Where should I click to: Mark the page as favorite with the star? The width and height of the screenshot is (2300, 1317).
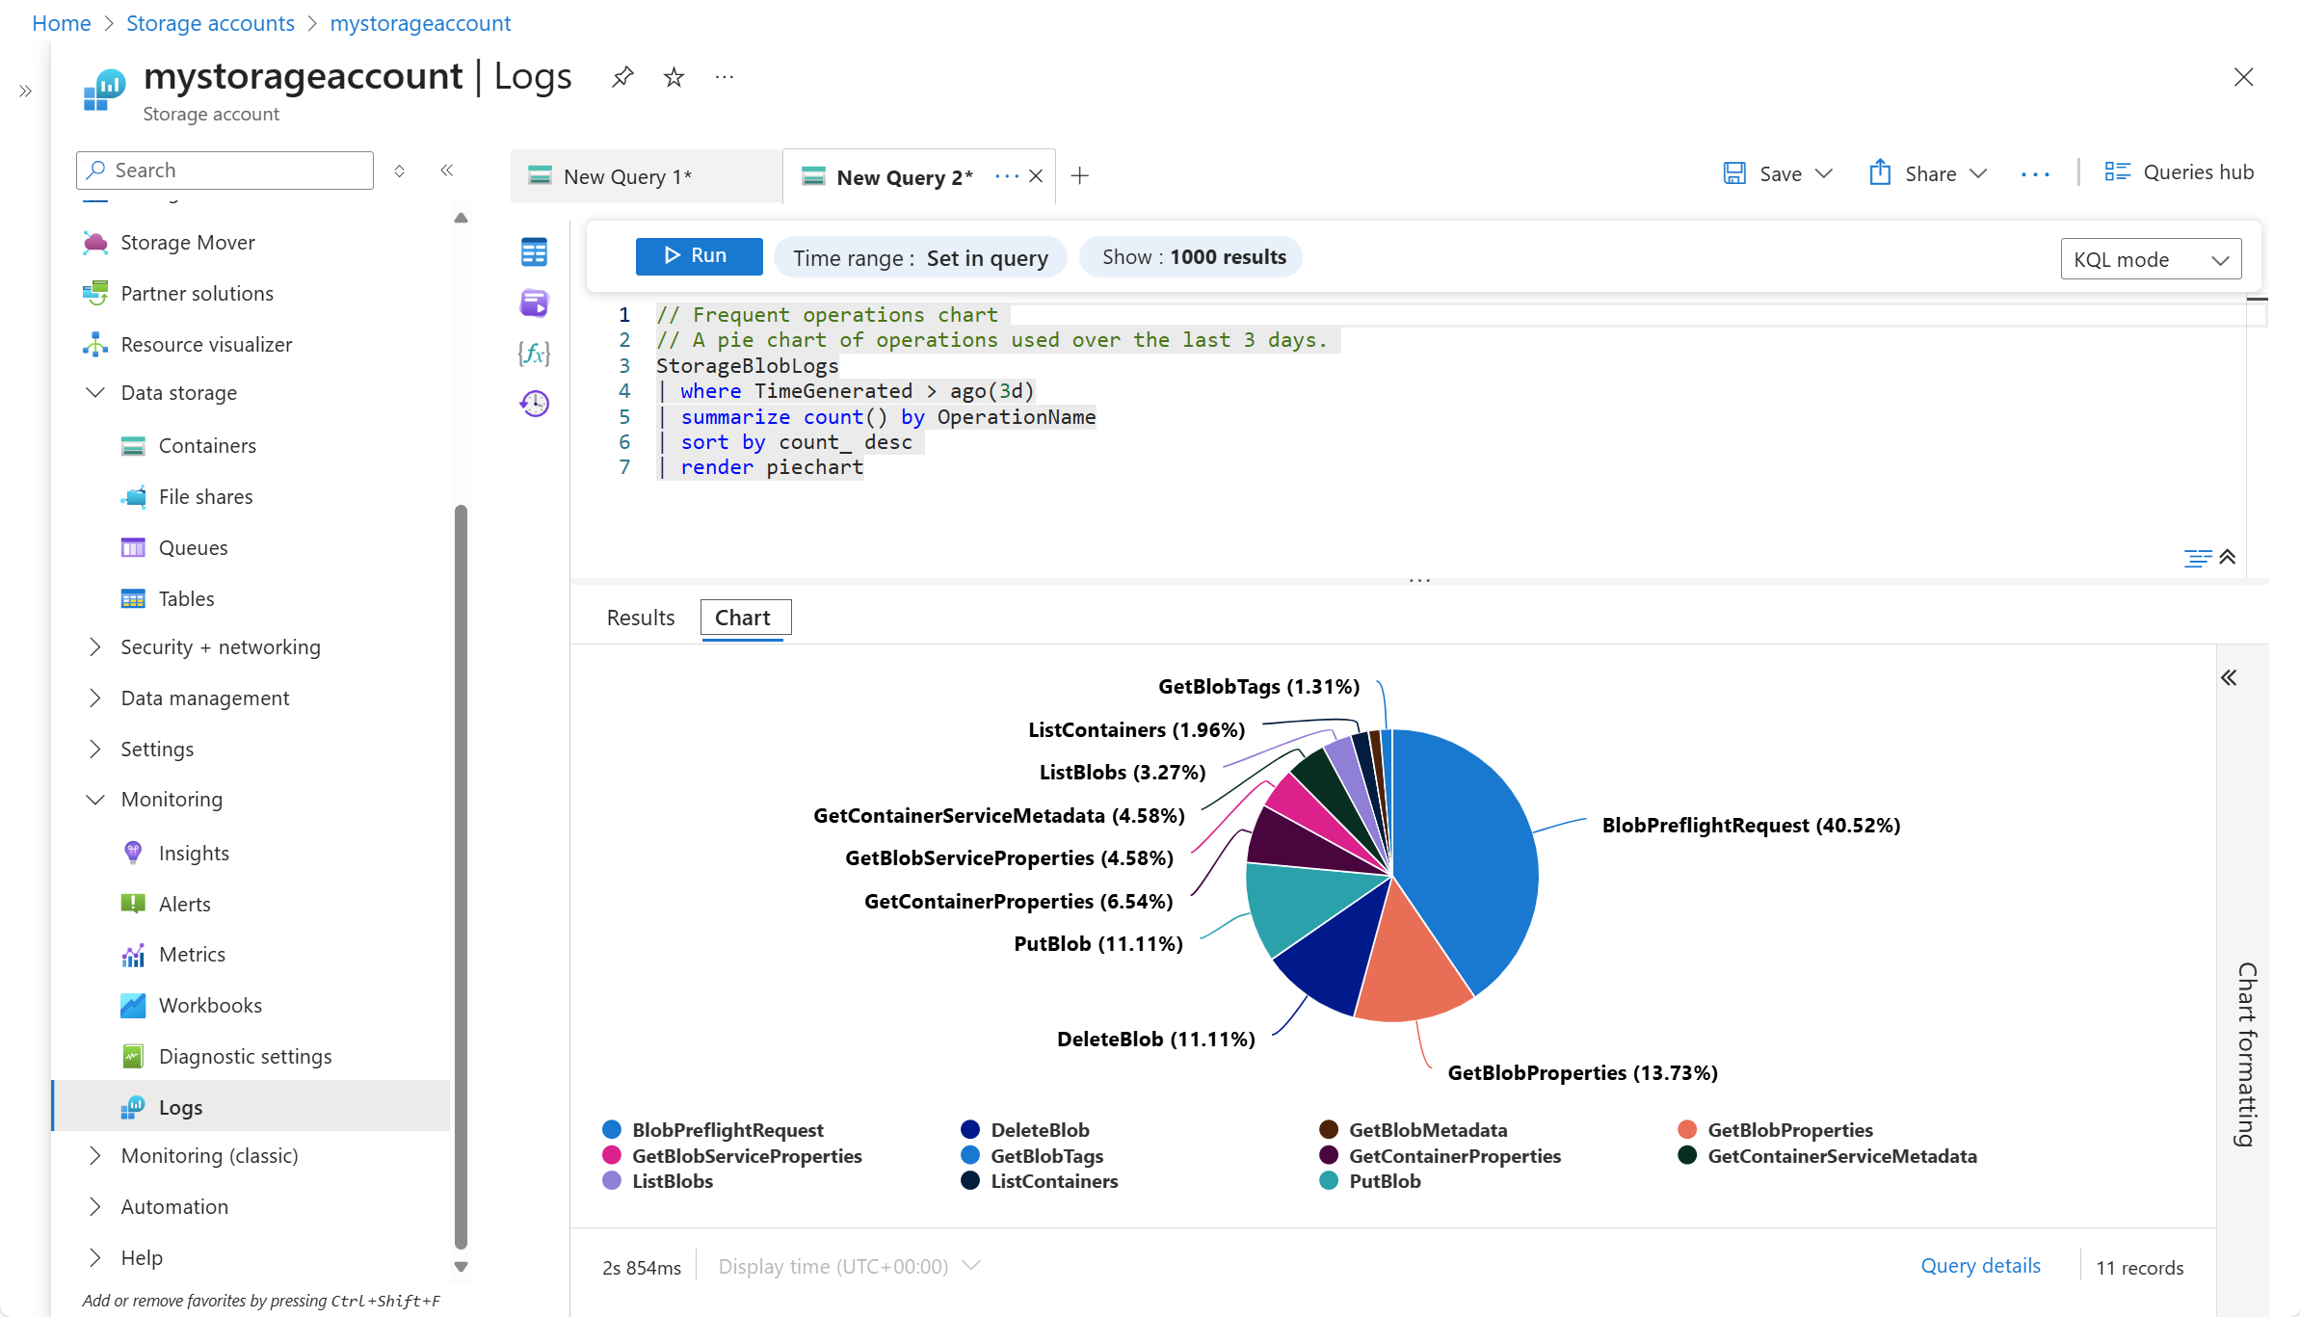tap(674, 77)
